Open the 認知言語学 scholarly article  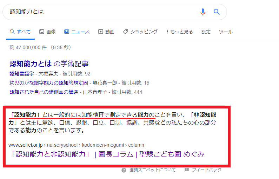tap(22, 74)
